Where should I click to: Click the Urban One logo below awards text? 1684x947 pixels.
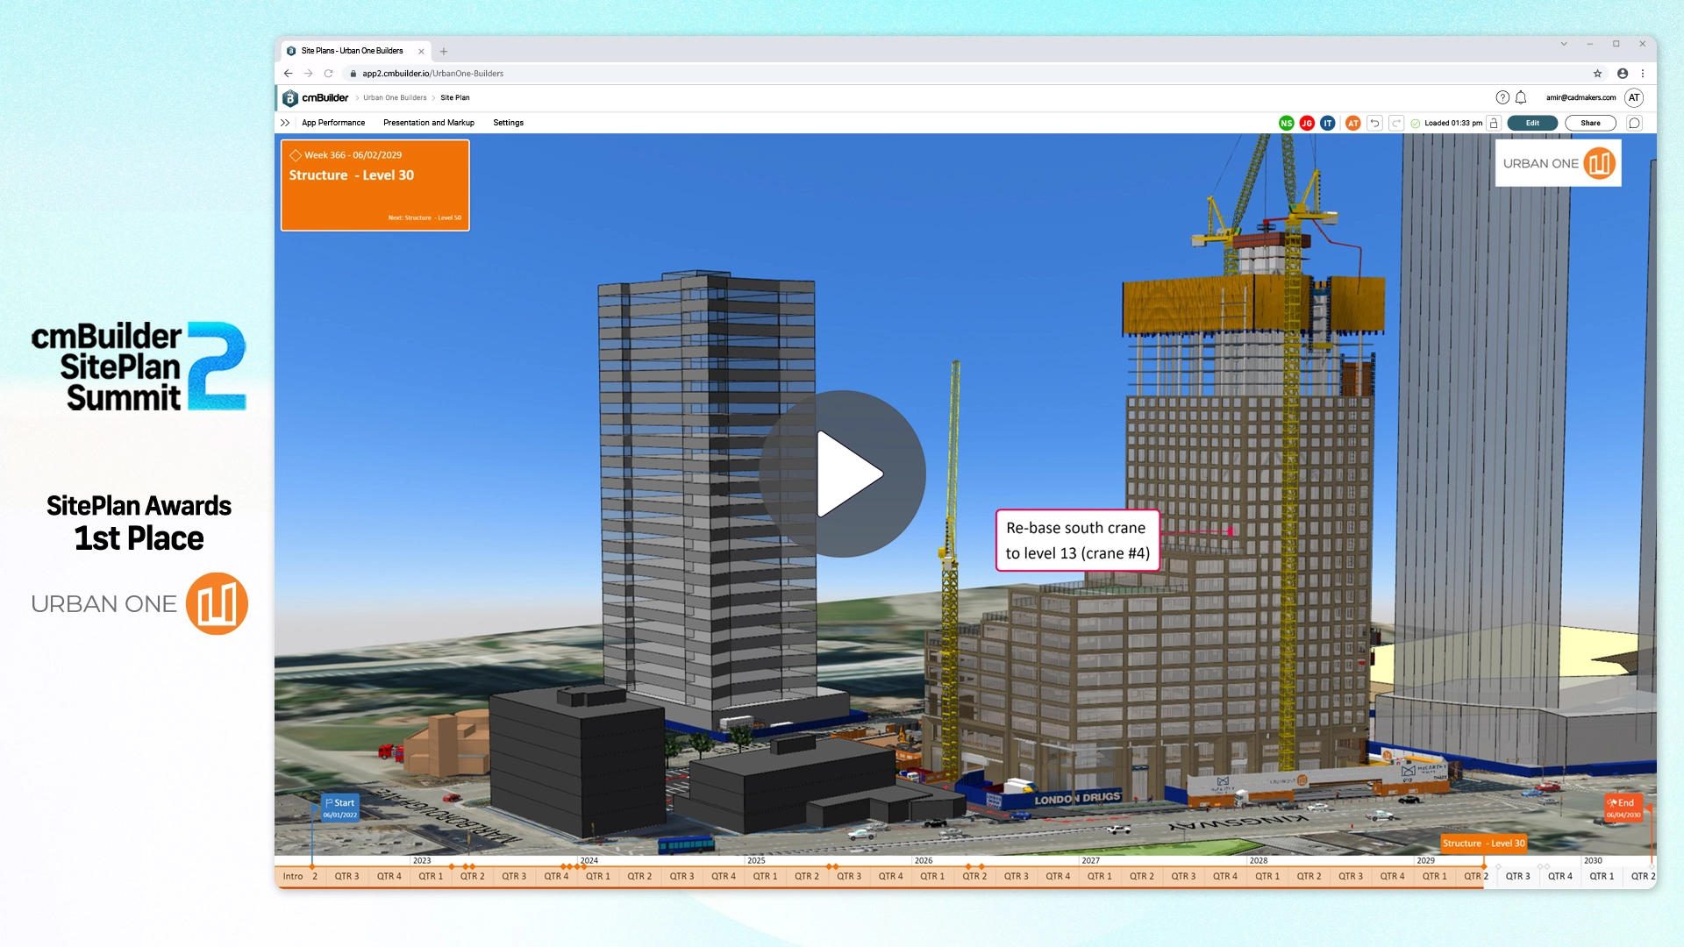139,603
